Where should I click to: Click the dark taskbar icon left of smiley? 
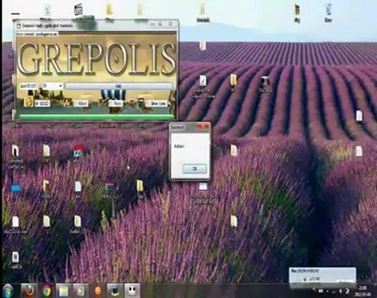115,291
